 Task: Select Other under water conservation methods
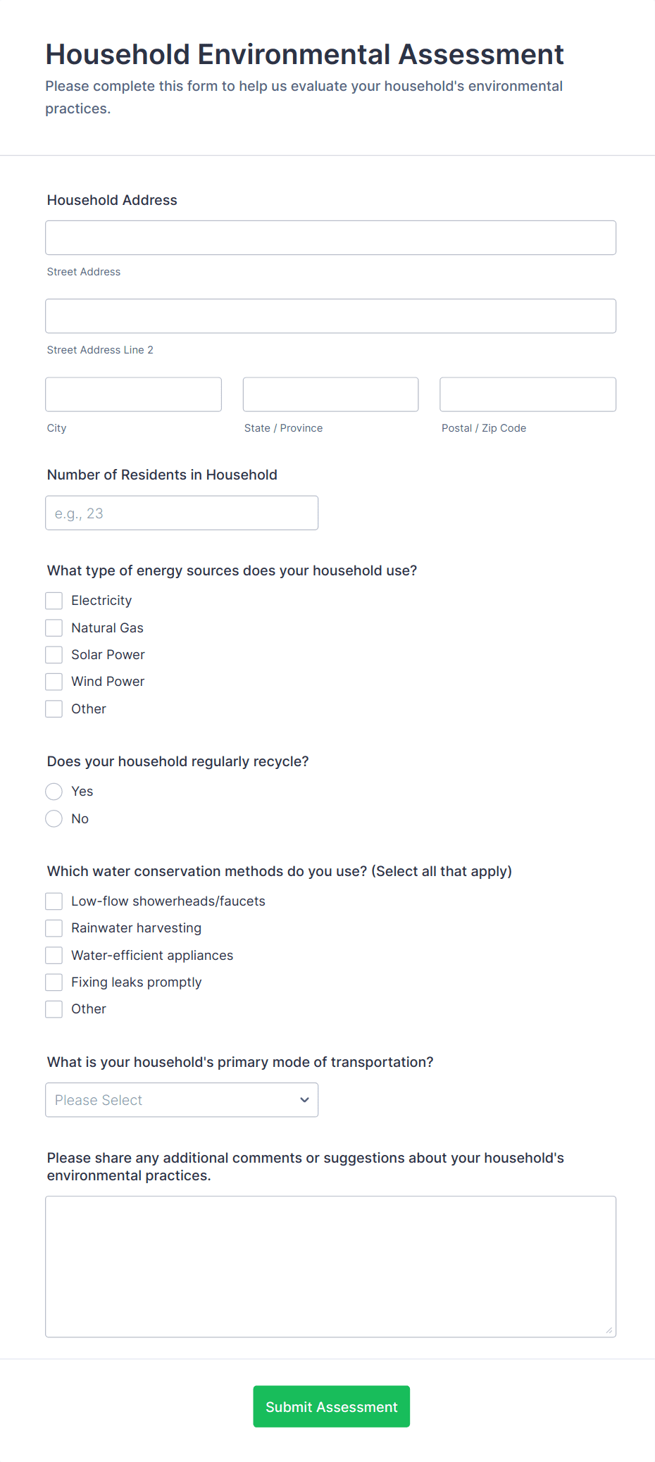pyautogui.click(x=54, y=1008)
